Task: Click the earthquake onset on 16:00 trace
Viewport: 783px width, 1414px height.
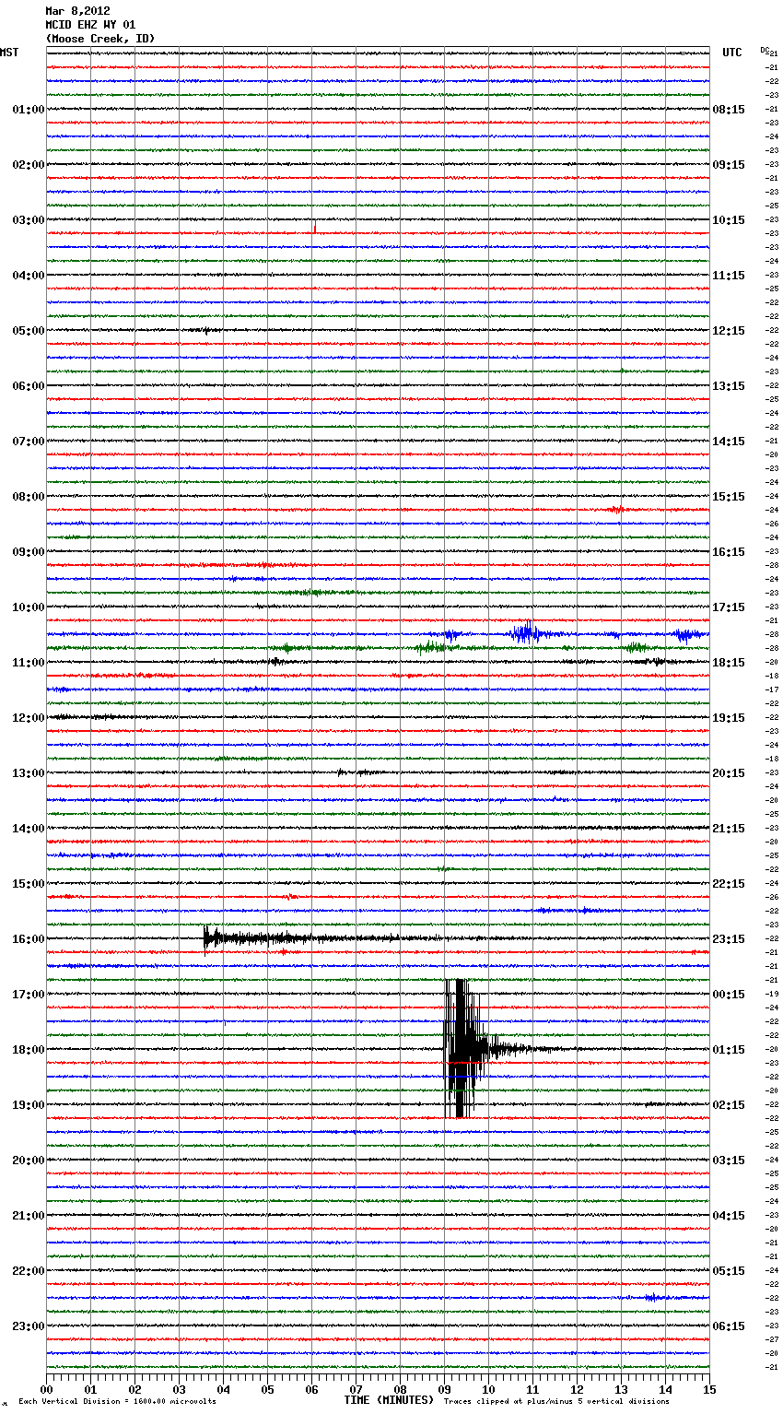Action: tap(206, 937)
